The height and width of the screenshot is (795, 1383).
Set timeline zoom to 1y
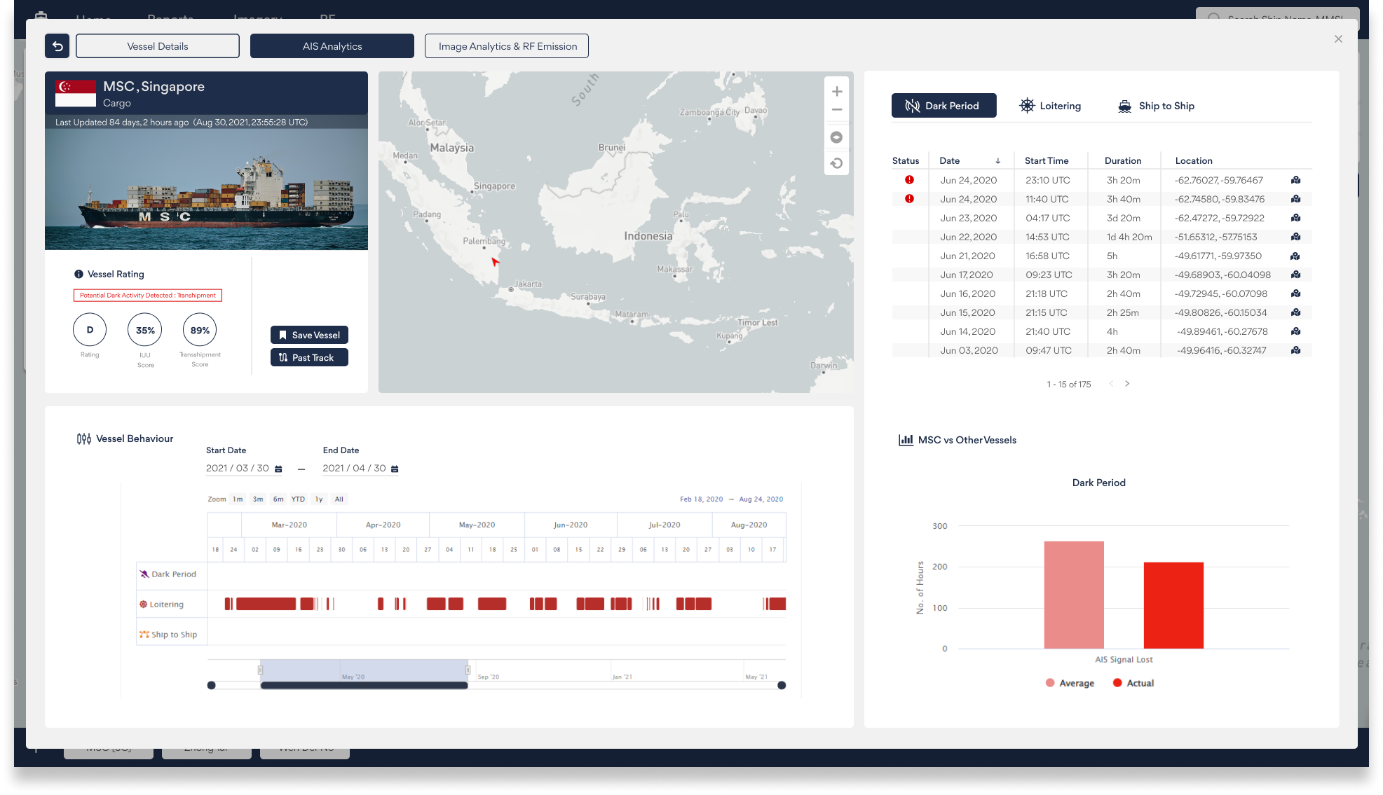point(319,499)
